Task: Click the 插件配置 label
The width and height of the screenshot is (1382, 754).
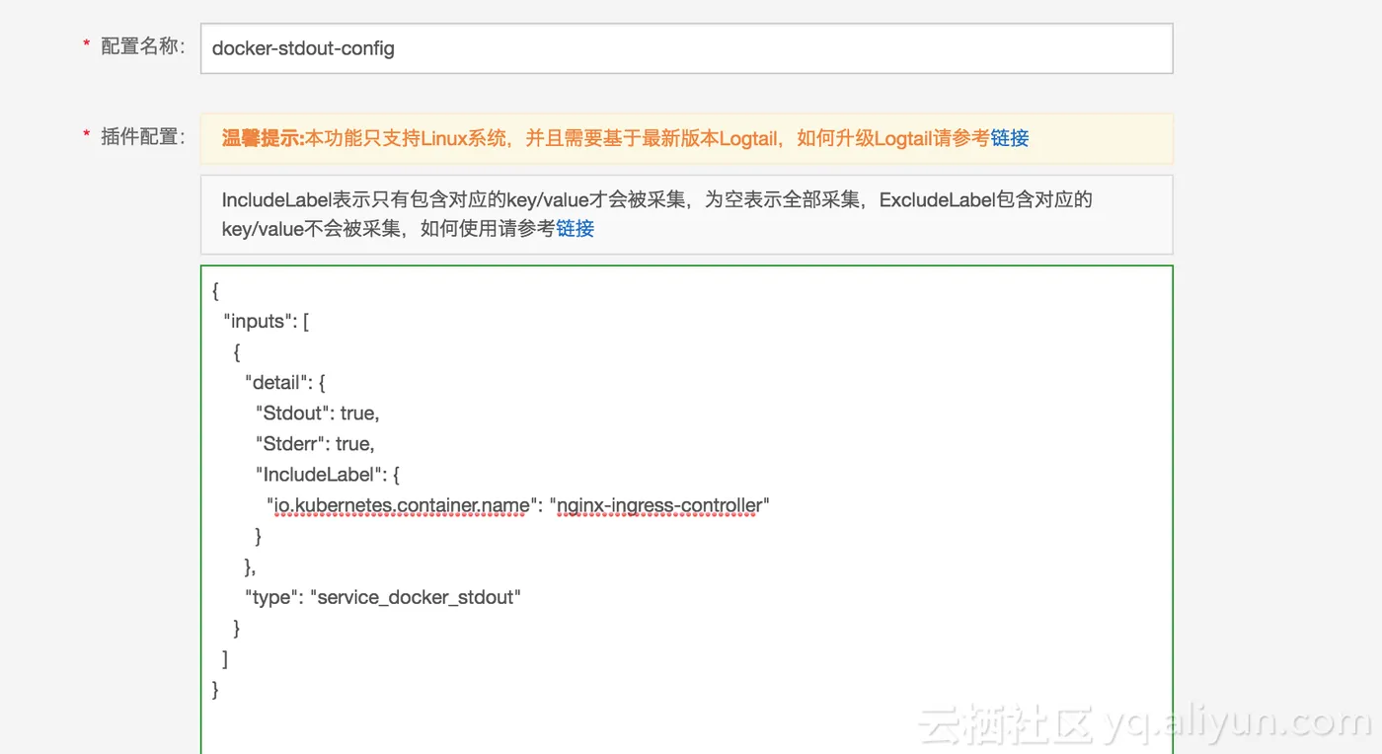Action: pyautogui.click(x=142, y=136)
